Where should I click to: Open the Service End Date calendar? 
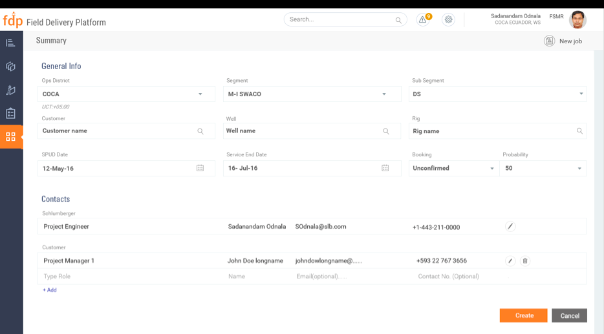coord(385,168)
